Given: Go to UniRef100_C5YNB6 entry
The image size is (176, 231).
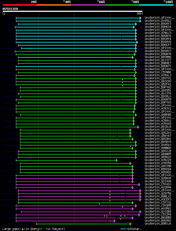Looking at the screenshot, I should click(x=158, y=72).
